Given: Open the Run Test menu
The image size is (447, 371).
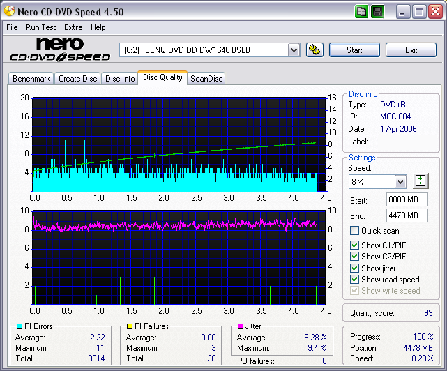Looking at the screenshot, I should click(41, 27).
